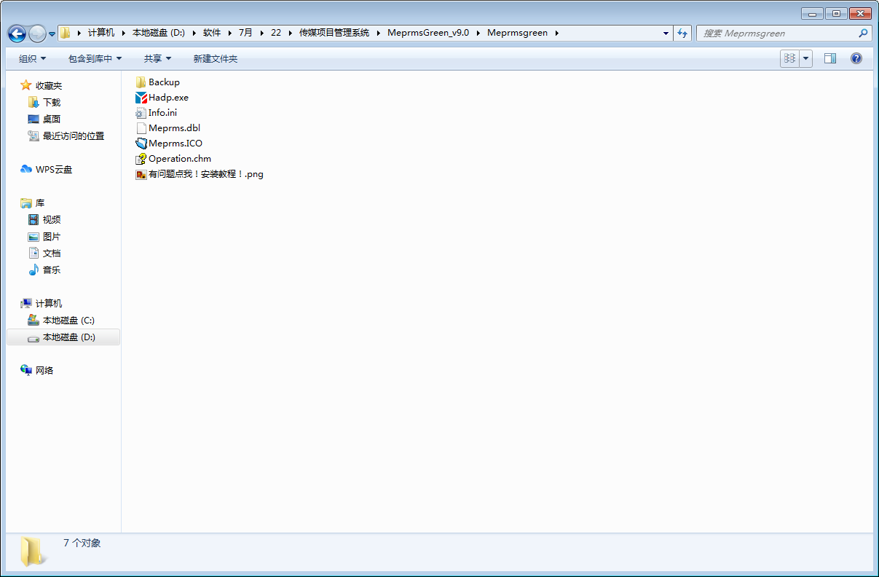Select the Meprms.ICO icon file
This screenshot has height=577, width=879.
coord(141,144)
